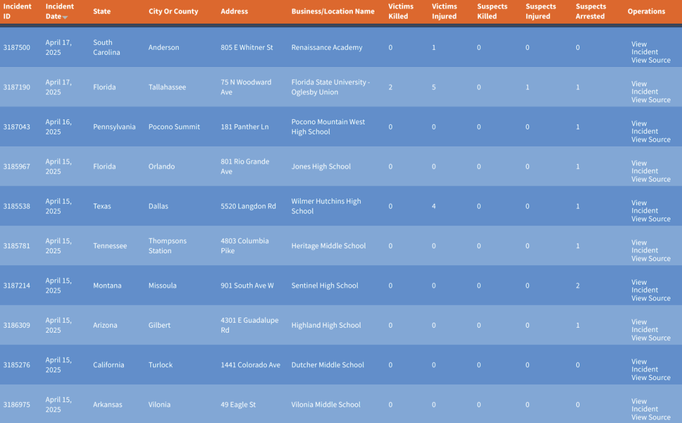Click the City Or County column header
The width and height of the screenshot is (682, 423).
173,11
